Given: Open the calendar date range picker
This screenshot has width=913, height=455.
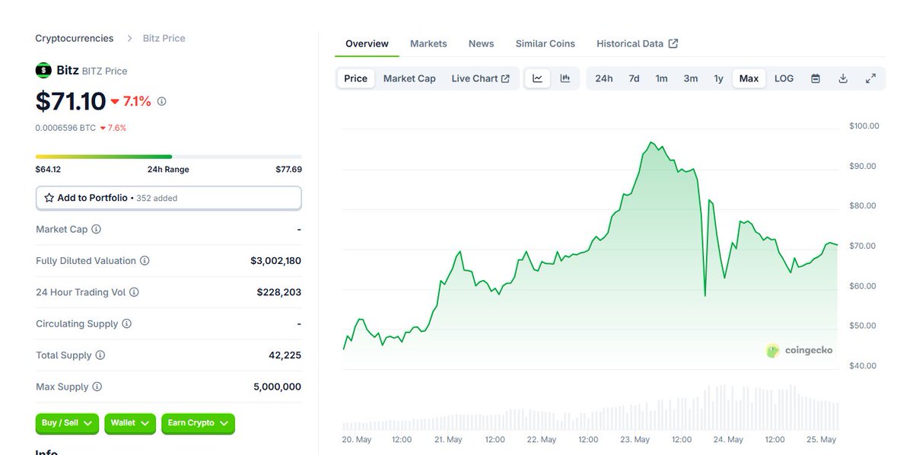Looking at the screenshot, I should 816,78.
